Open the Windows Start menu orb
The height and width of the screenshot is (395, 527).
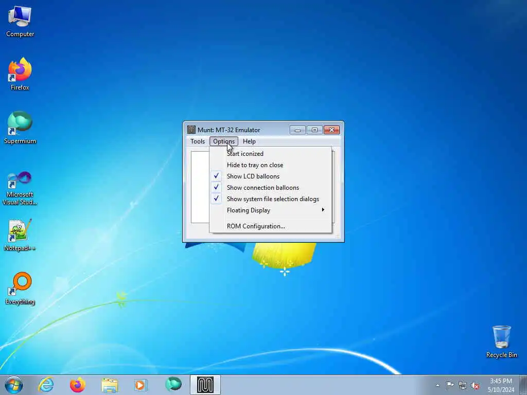[14, 385]
